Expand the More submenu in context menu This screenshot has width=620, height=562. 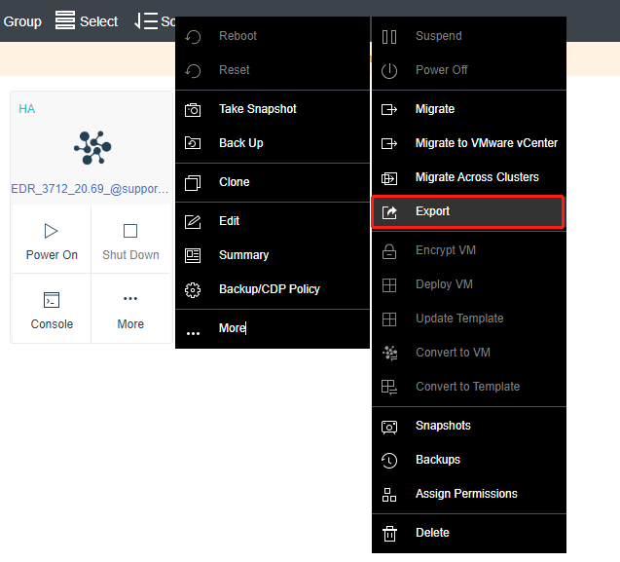pyautogui.click(x=232, y=329)
